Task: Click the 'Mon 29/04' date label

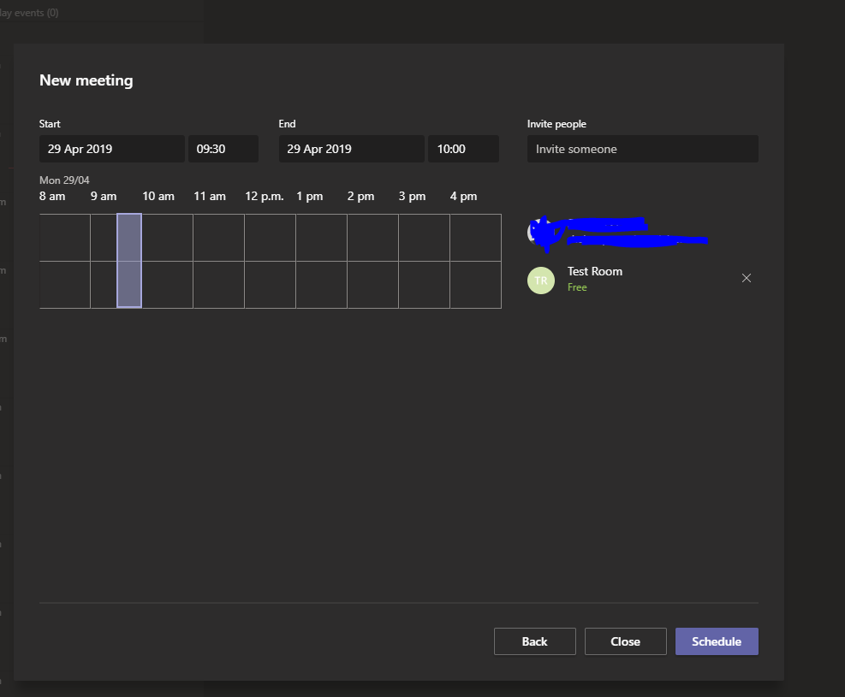Action: 64,180
